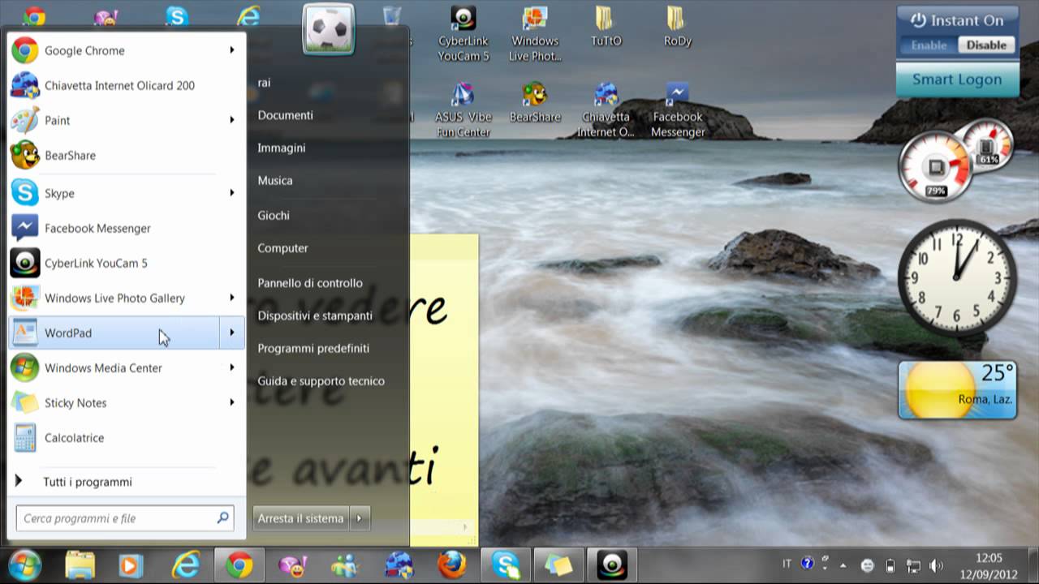Expand Paint recent files arrow
The image size is (1039, 584).
232,120
